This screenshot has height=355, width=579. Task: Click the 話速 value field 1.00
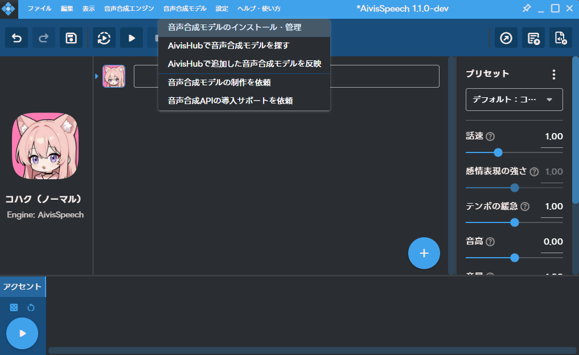[552, 137]
